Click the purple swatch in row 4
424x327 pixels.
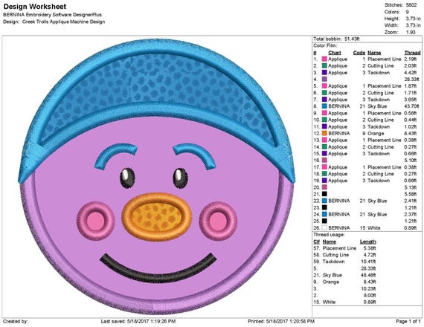[324, 80]
